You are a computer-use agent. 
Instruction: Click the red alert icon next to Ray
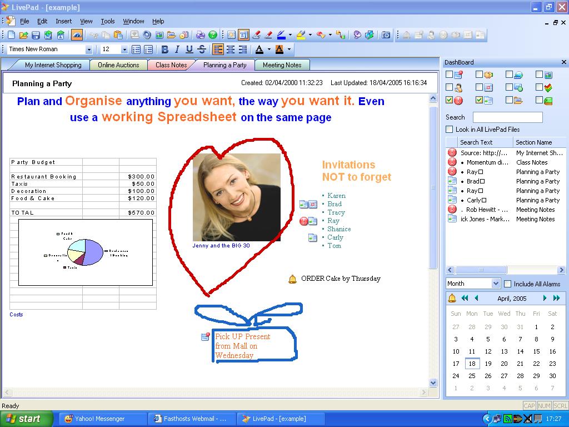304,221
